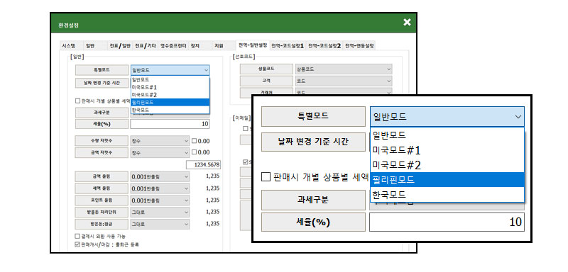
Task: Click the 1234.5678 sample number field
Action: [204, 165]
